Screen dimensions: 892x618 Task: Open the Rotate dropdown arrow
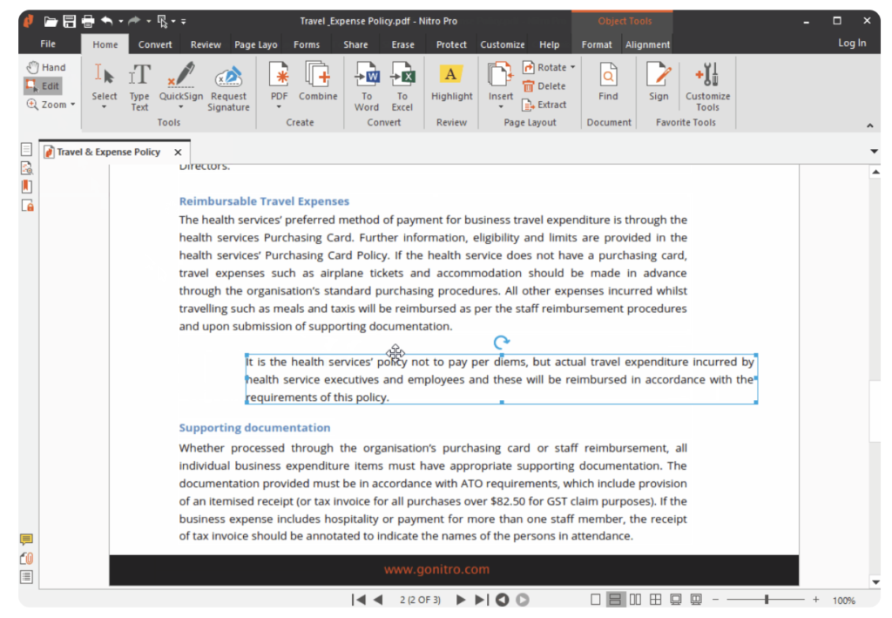(x=573, y=67)
